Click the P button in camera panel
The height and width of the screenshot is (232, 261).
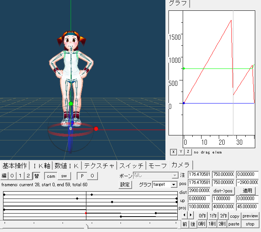[82, 176]
